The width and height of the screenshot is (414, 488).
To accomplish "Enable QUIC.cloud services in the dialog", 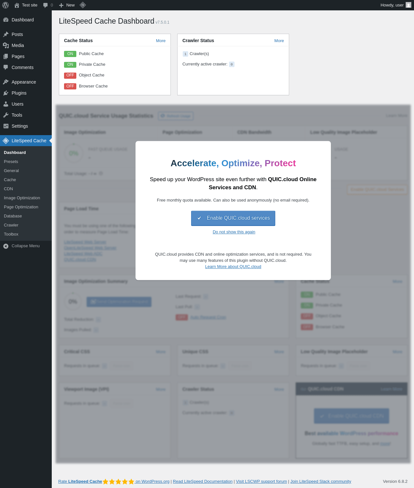I will pos(233,218).
